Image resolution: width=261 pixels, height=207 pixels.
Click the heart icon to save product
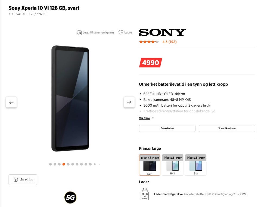tap(121, 32)
